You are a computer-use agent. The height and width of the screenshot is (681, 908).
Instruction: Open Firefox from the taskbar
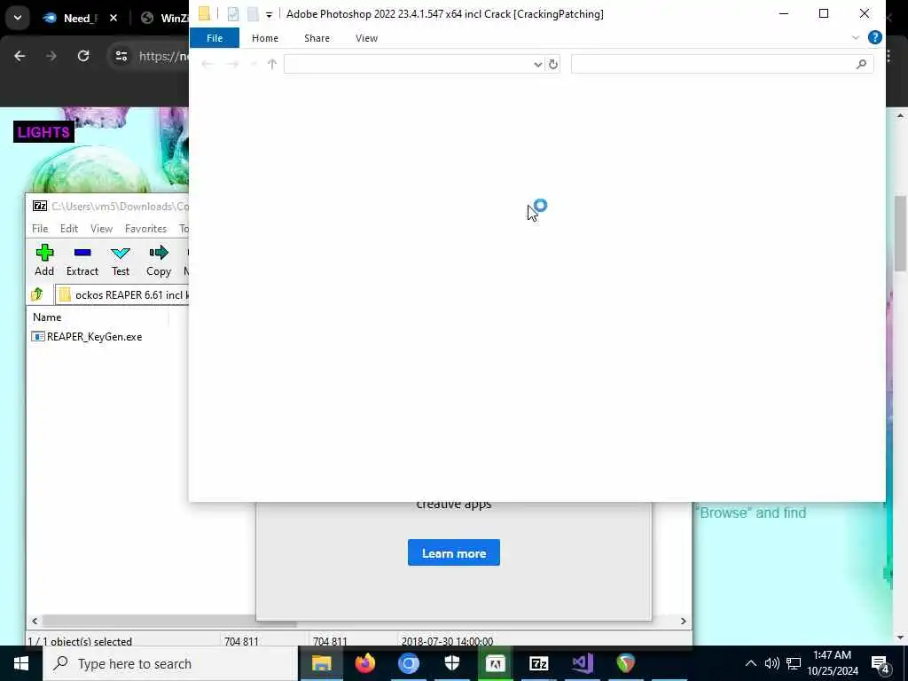(x=364, y=663)
